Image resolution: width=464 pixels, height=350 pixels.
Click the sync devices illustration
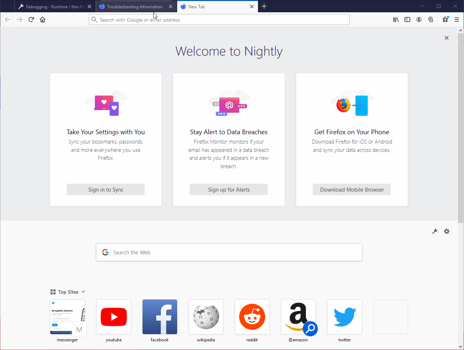(106, 103)
